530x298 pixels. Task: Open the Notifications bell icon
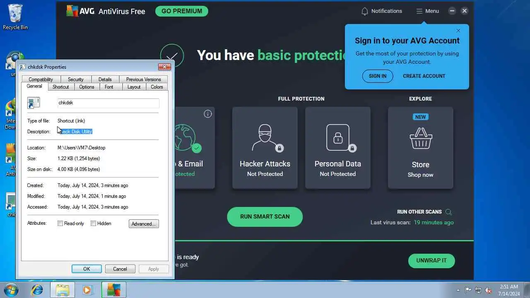point(365,11)
